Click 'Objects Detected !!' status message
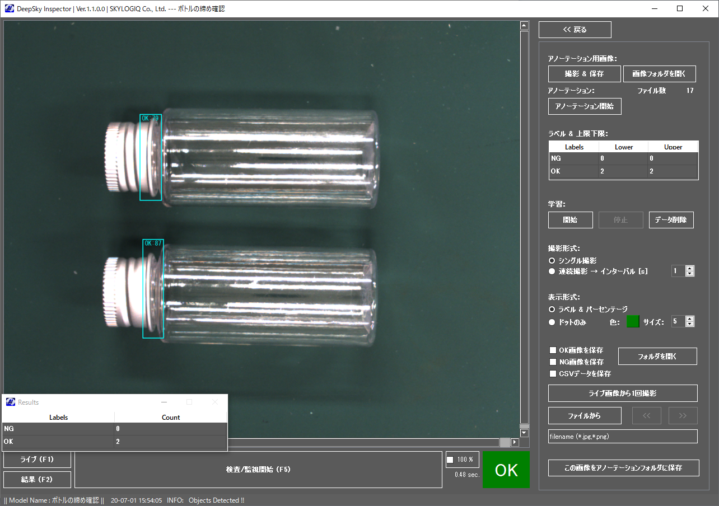The width and height of the screenshot is (719, 506). coord(216,500)
